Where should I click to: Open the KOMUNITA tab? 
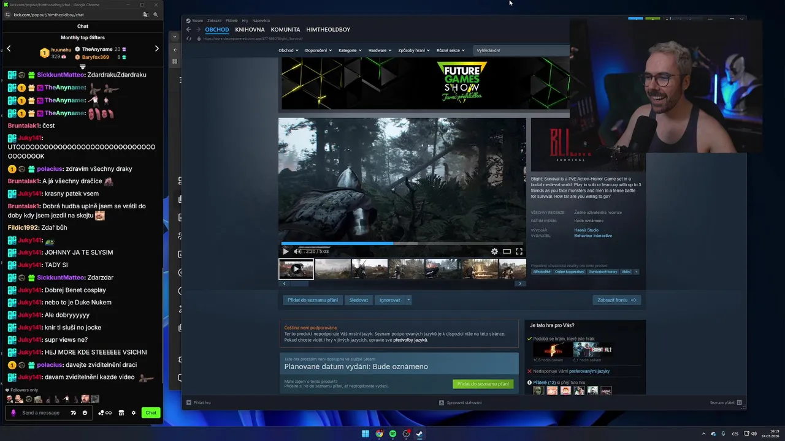285,29
